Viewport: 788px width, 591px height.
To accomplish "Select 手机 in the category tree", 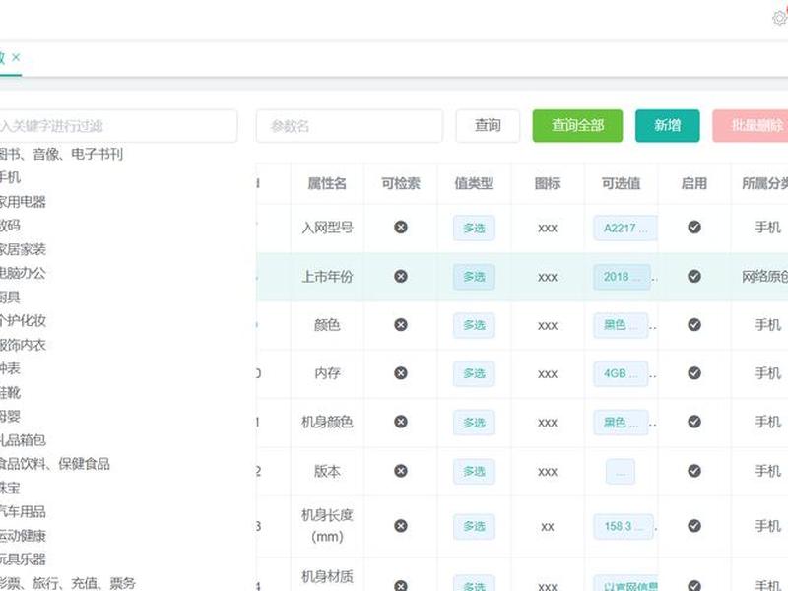I will point(10,177).
